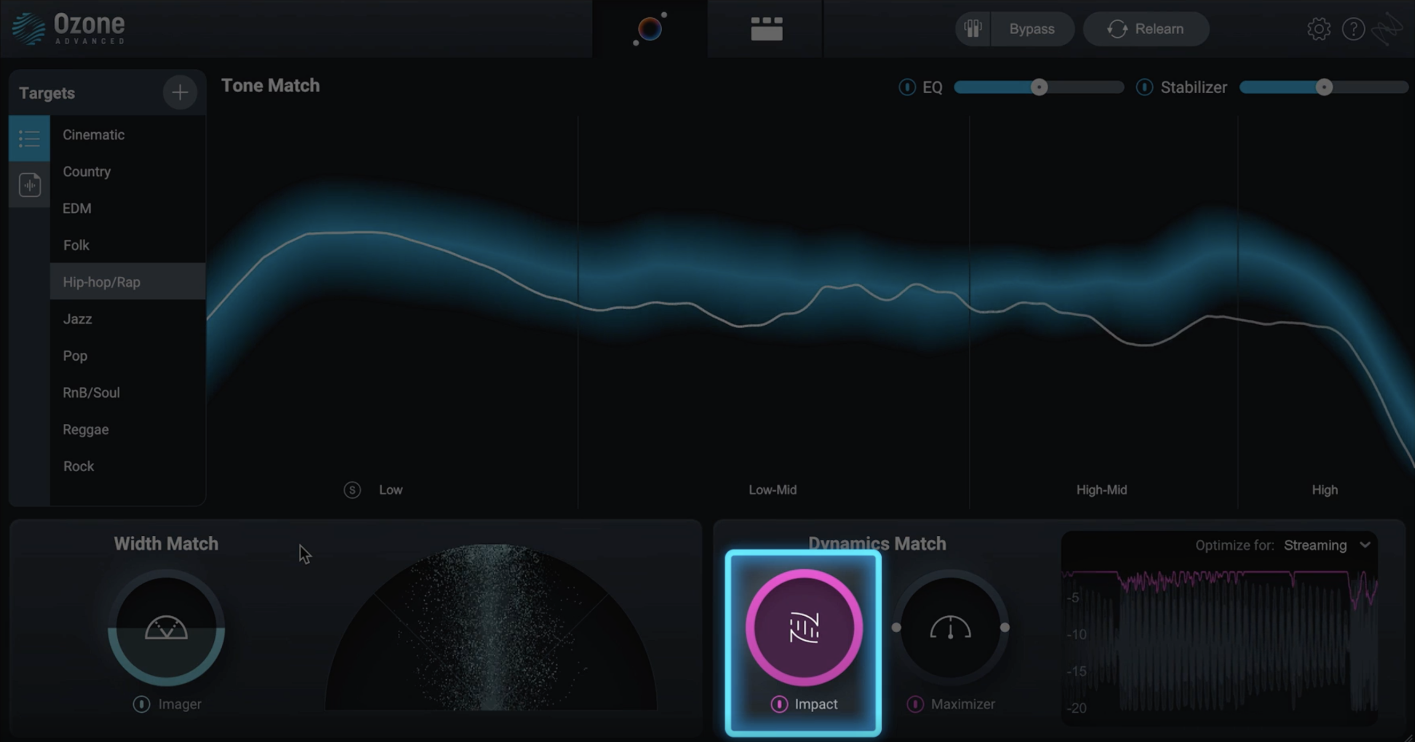Click the Imager label
This screenshot has width=1415, height=742.
click(180, 704)
